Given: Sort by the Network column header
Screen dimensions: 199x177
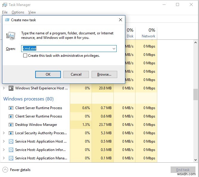Looking at the screenshot, I should [146, 33].
